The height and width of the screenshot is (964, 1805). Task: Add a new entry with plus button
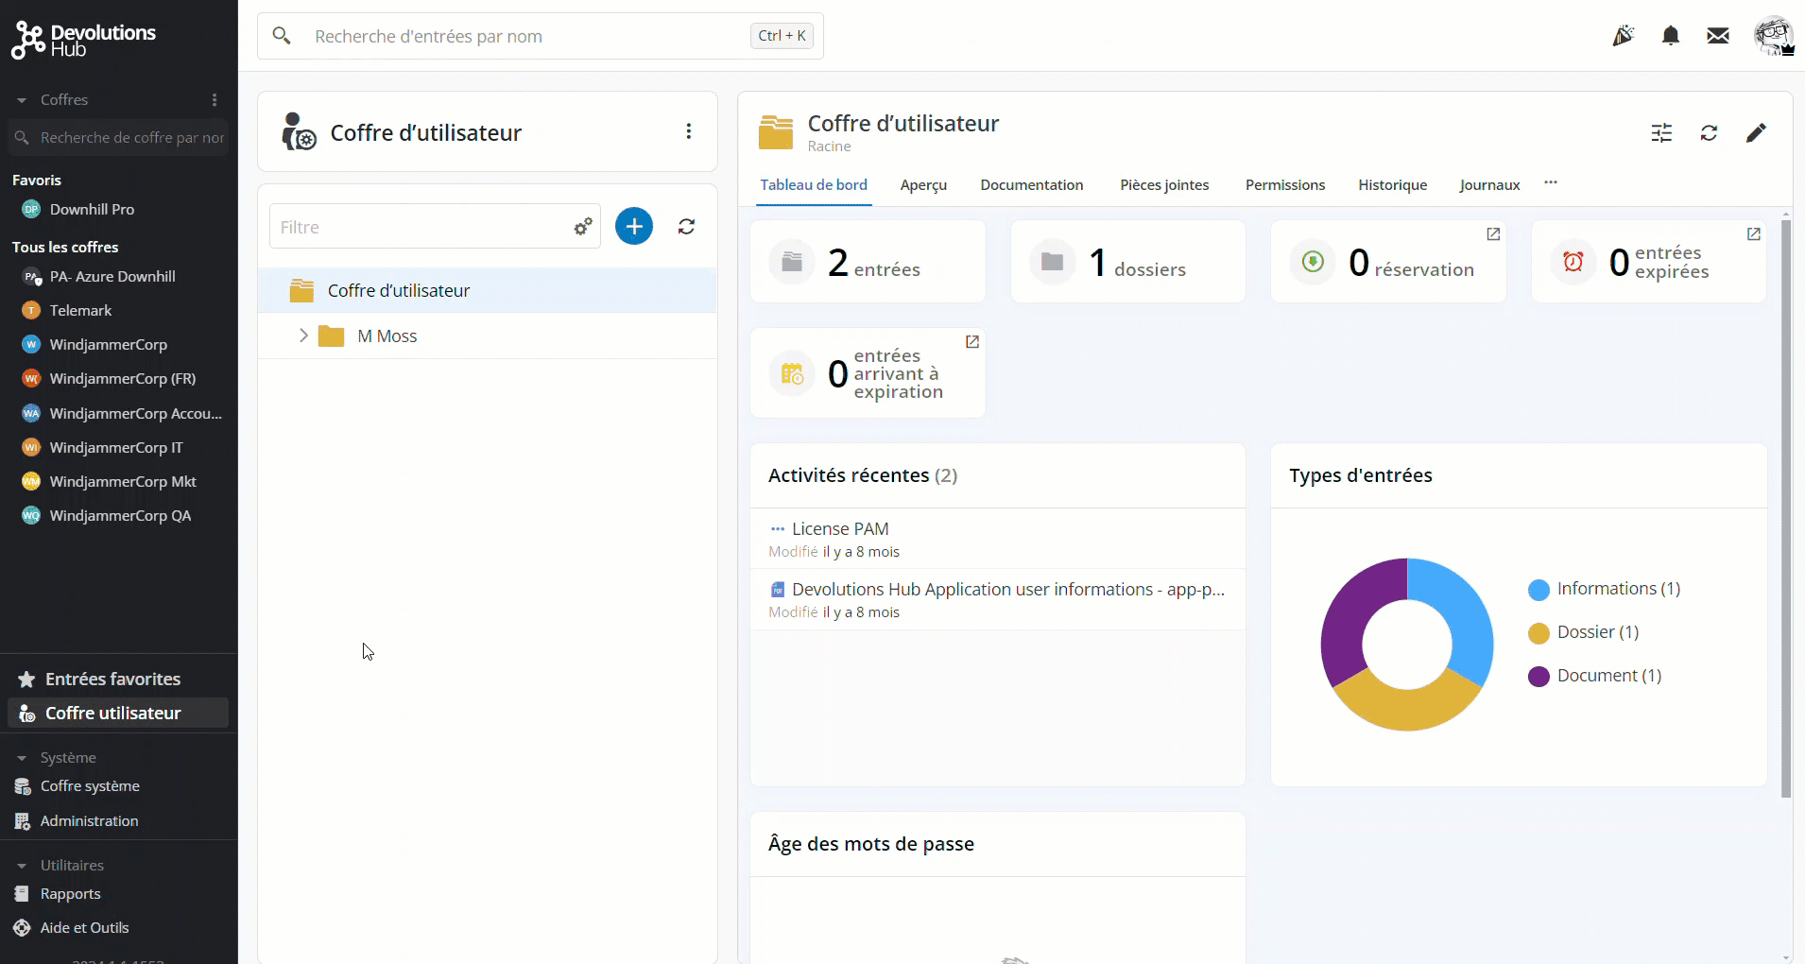click(x=634, y=226)
